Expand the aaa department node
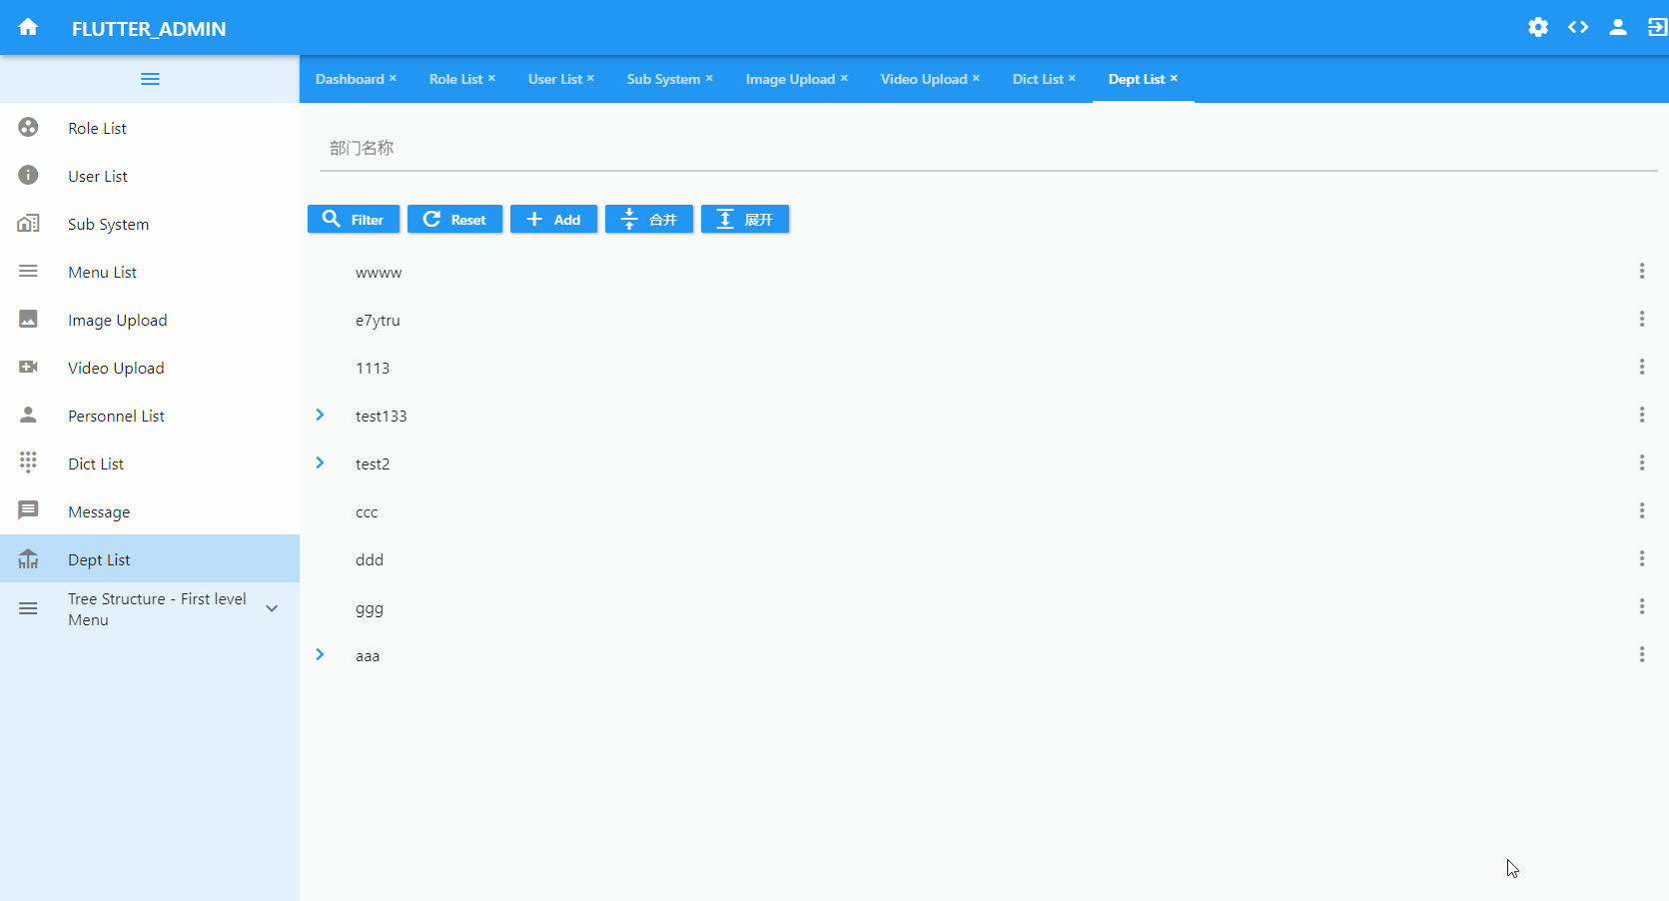The image size is (1669, 901). point(320,655)
